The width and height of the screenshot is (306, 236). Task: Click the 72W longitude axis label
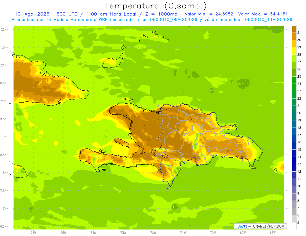(x=153, y=233)
